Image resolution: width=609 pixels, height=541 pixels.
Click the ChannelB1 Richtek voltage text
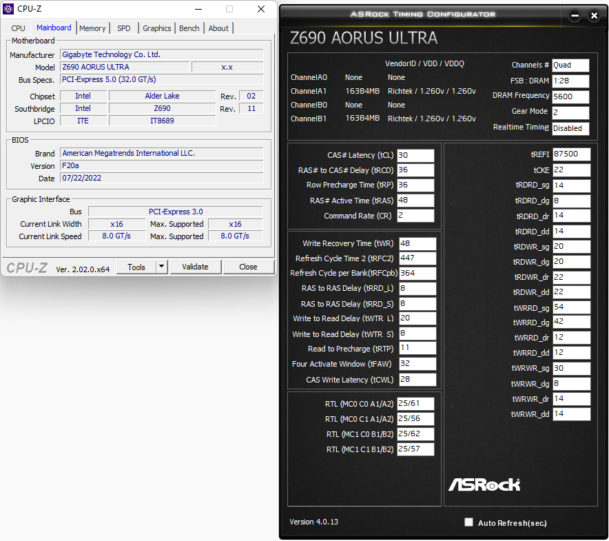pyautogui.click(x=431, y=119)
